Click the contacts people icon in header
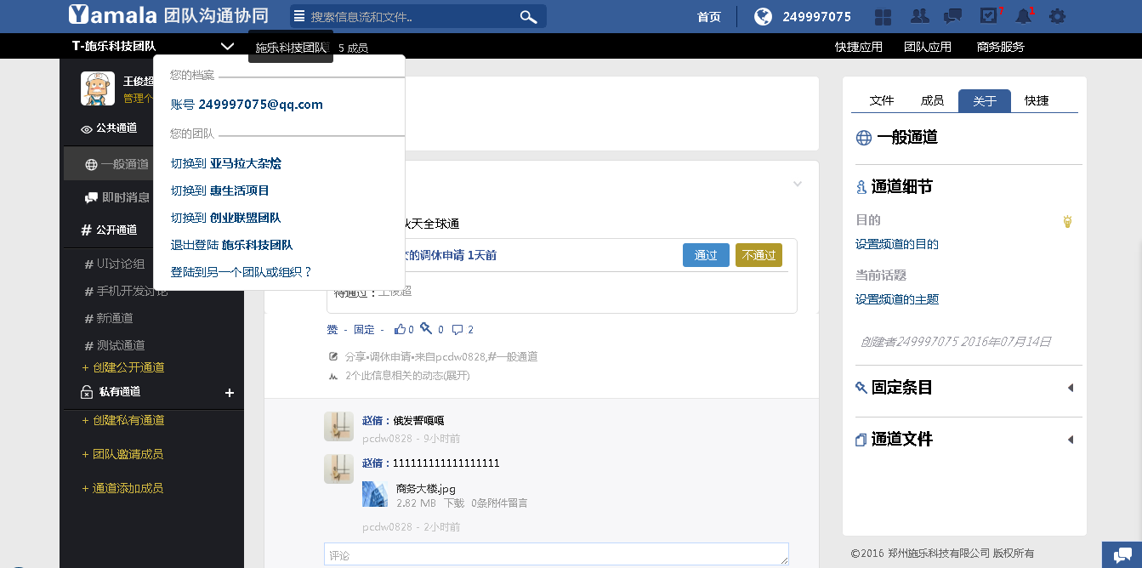 pyautogui.click(x=919, y=16)
